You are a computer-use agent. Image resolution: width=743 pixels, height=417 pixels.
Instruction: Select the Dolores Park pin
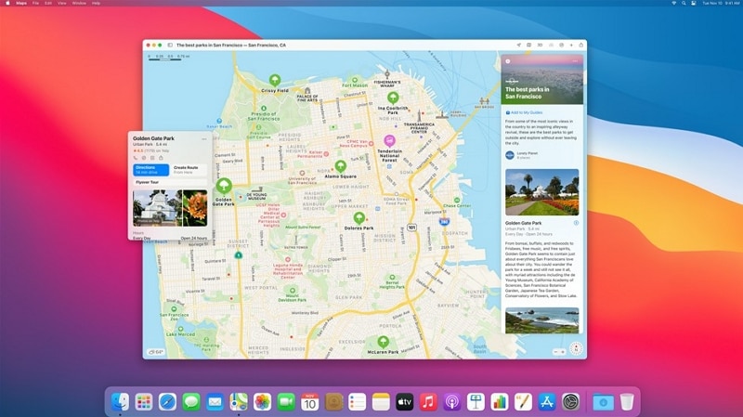point(359,218)
